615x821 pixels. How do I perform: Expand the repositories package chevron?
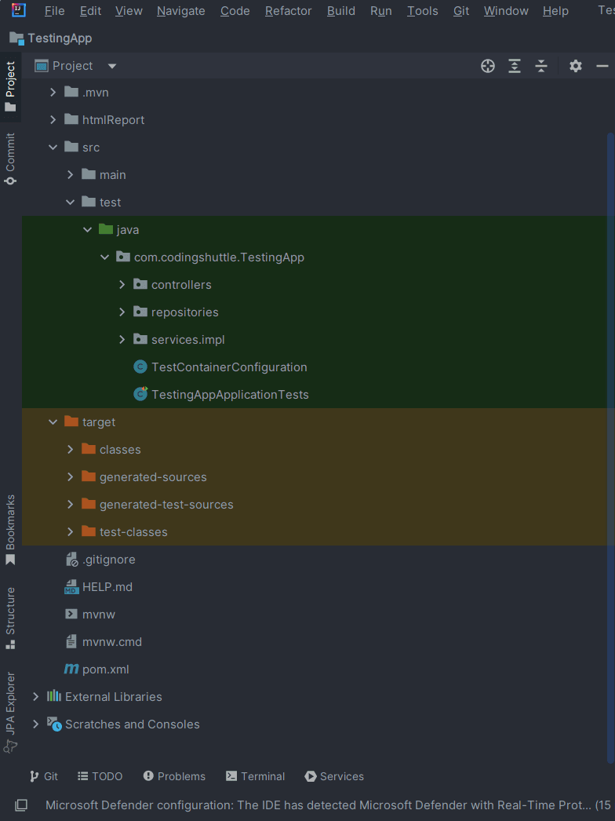[x=122, y=312]
